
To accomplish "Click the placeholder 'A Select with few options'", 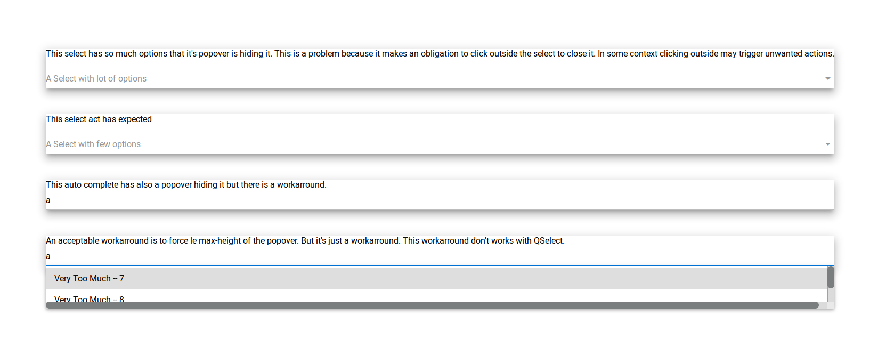I will (x=93, y=144).
